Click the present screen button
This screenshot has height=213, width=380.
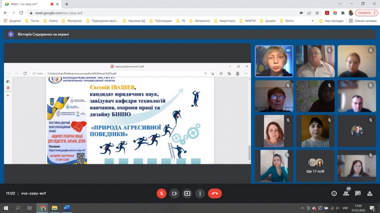[187, 193]
